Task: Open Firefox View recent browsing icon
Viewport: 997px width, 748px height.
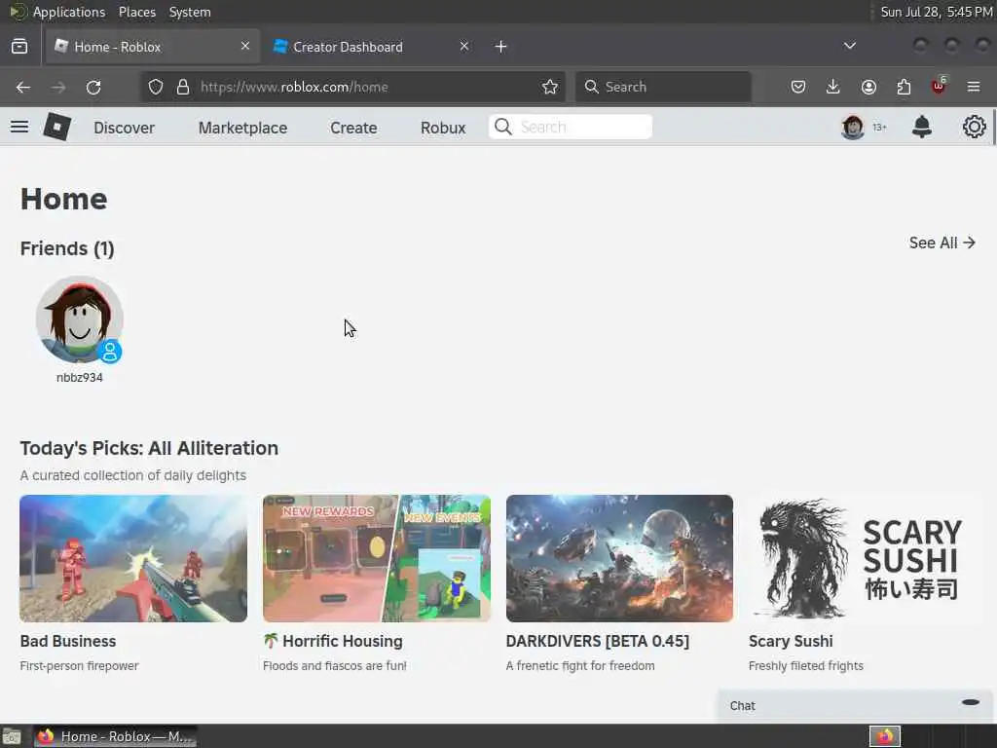Action: pos(19,47)
